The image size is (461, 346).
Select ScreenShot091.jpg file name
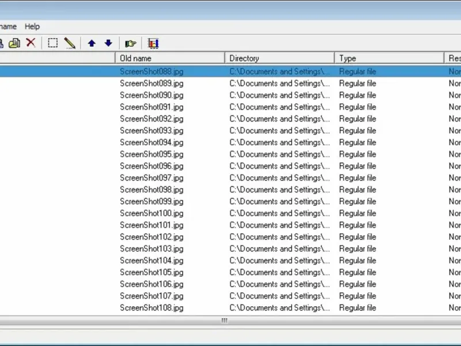click(x=152, y=107)
